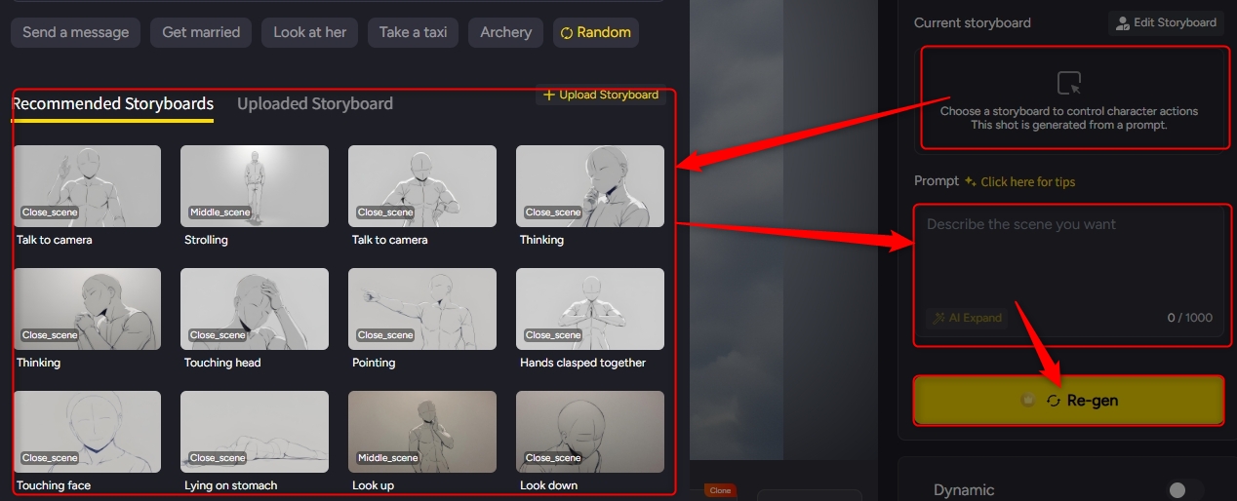The height and width of the screenshot is (501, 1237).
Task: Select the Pointing storyboard thumbnail
Action: pos(422,309)
